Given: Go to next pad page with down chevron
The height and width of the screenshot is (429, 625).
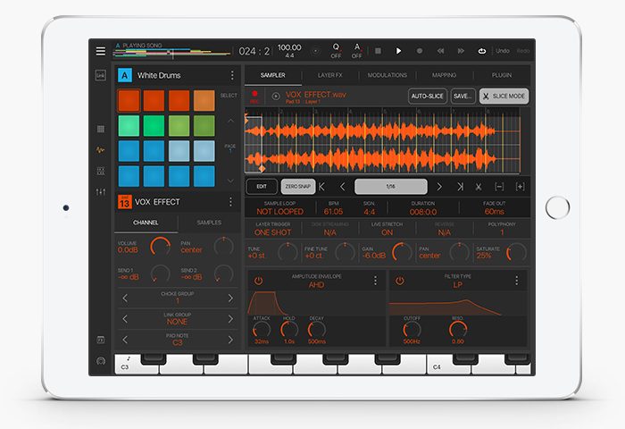Looking at the screenshot, I should click(230, 181).
